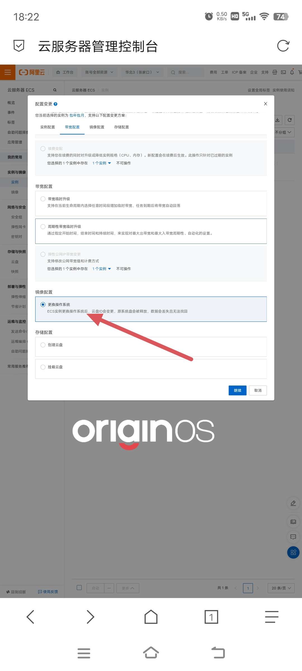Open the 账号全部资源 dropdown
302x671 pixels.
tap(99, 72)
